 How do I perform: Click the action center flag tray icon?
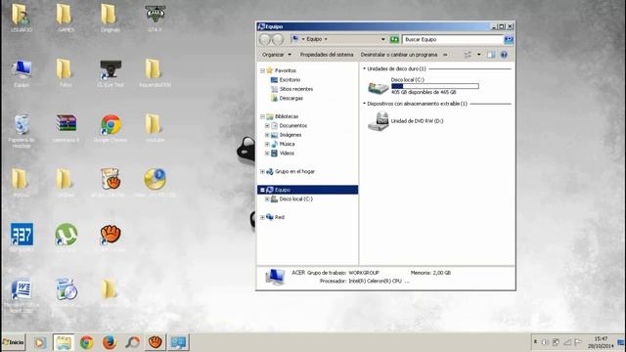coord(578,342)
